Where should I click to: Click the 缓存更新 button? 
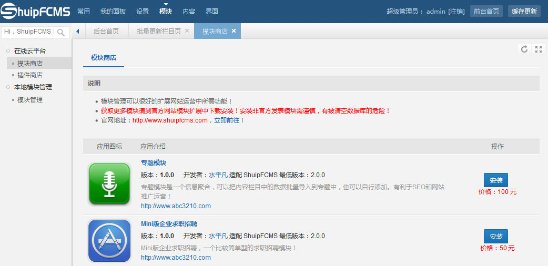click(x=524, y=12)
